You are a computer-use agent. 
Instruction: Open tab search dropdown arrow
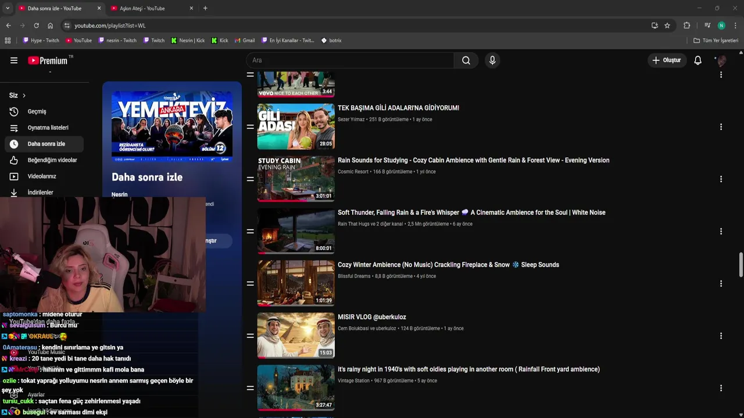coord(7,8)
